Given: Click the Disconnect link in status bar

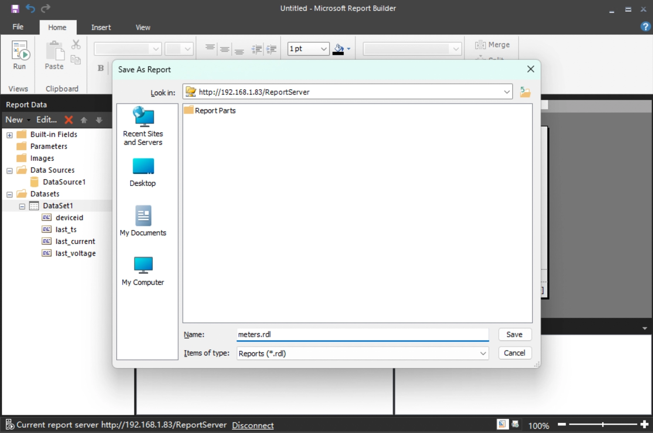Looking at the screenshot, I should point(252,425).
